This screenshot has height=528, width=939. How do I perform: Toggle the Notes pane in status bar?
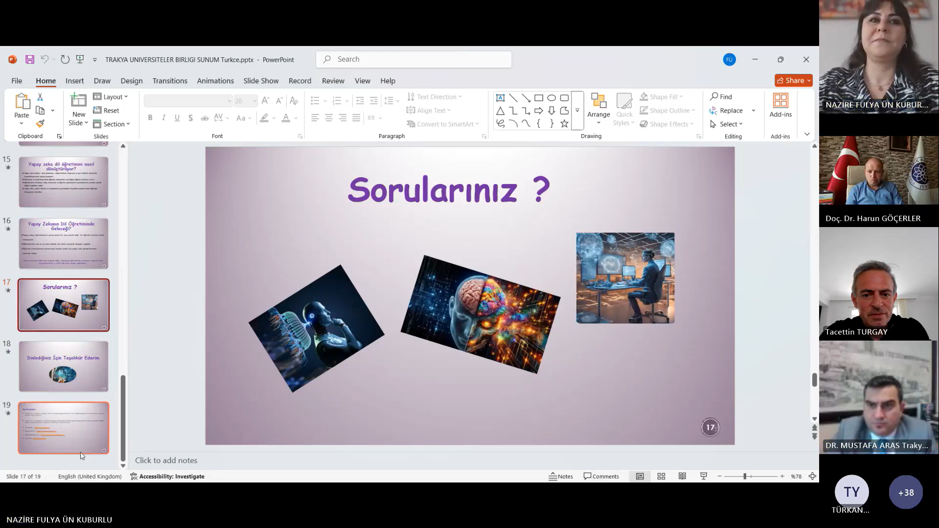pyautogui.click(x=561, y=476)
